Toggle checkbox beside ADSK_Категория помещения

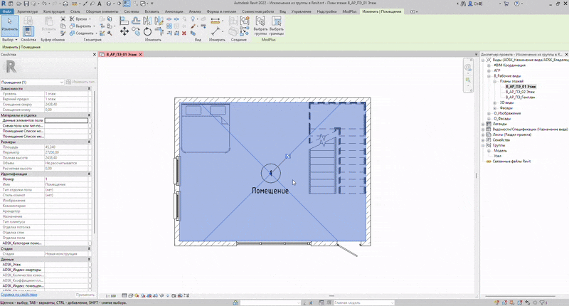point(90,243)
